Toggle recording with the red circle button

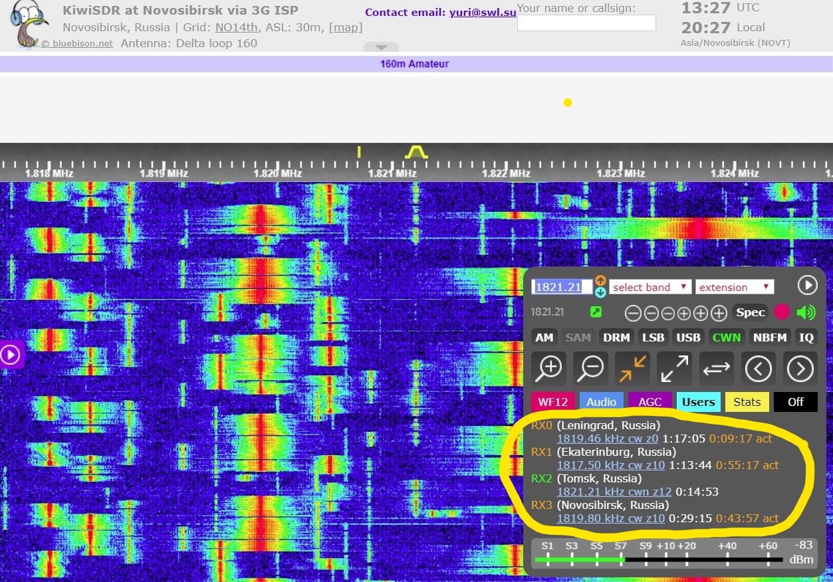[782, 312]
